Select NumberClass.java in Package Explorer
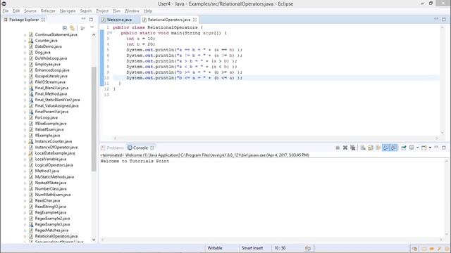 point(51,189)
